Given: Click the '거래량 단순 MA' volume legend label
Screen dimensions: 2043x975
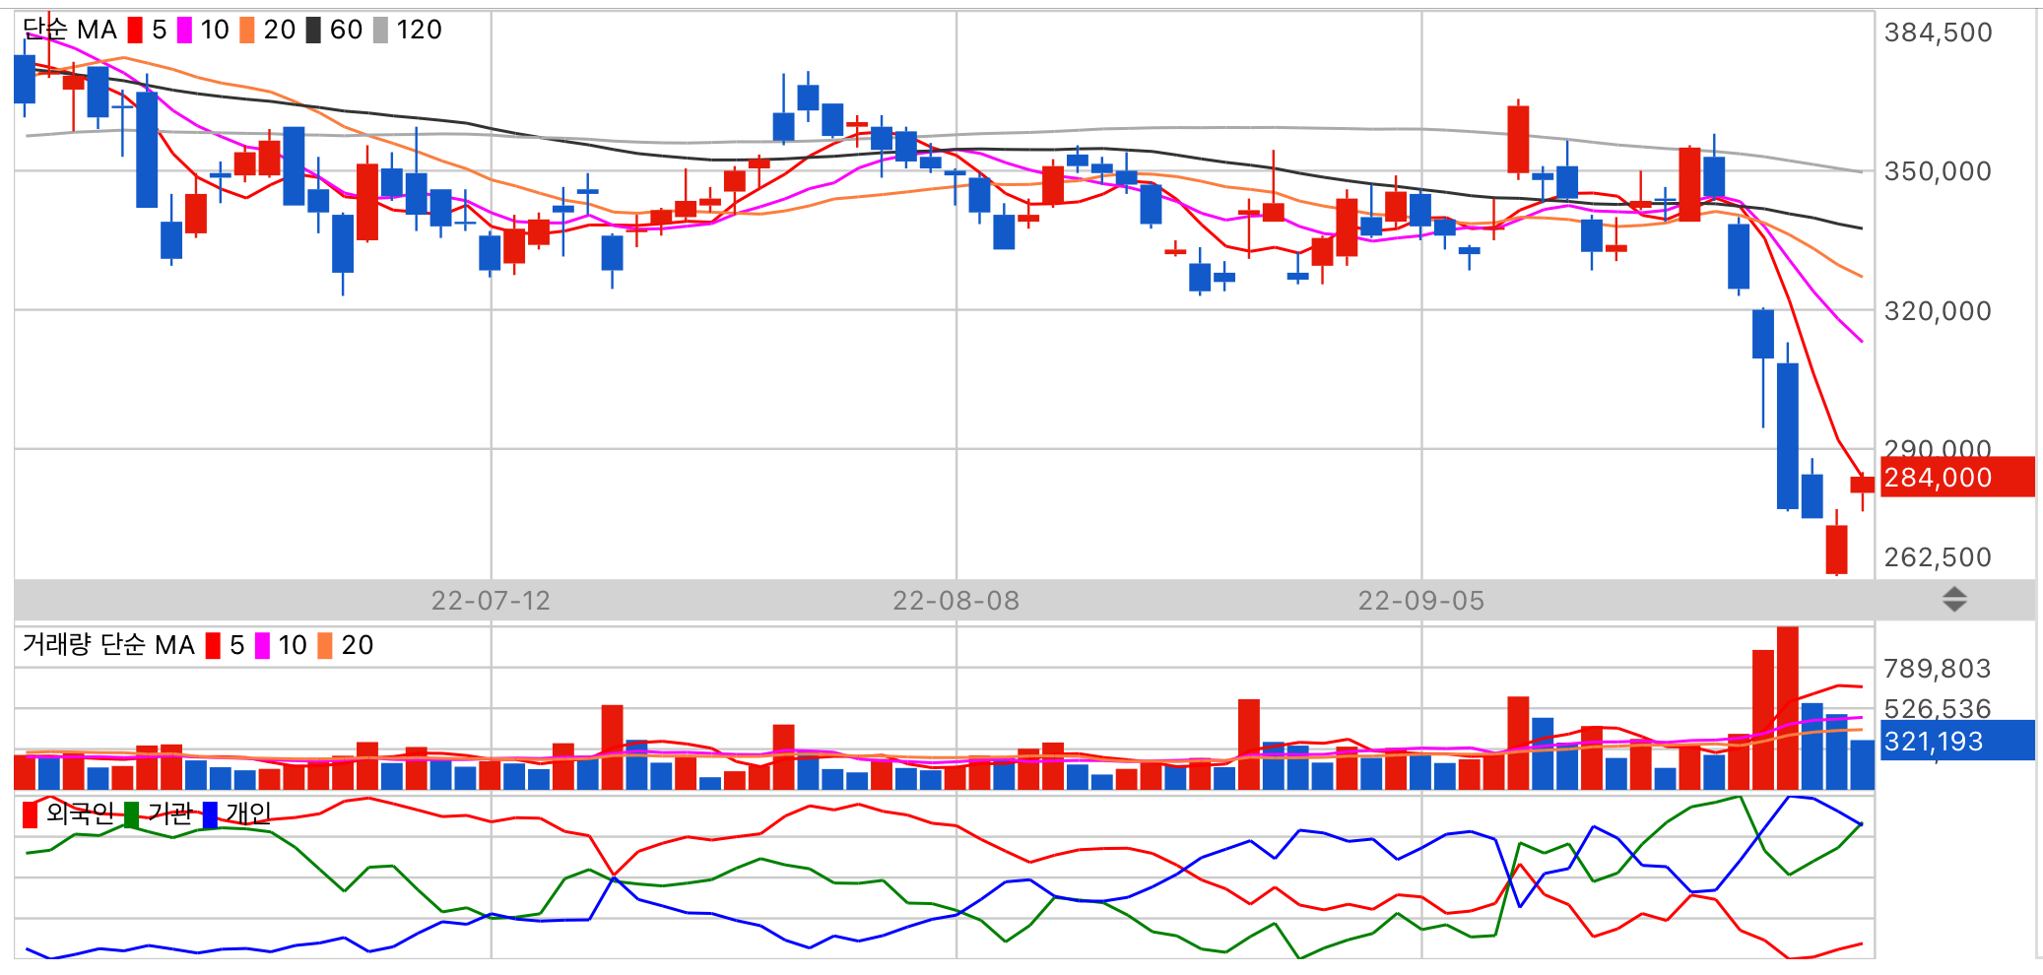Looking at the screenshot, I should click(108, 645).
